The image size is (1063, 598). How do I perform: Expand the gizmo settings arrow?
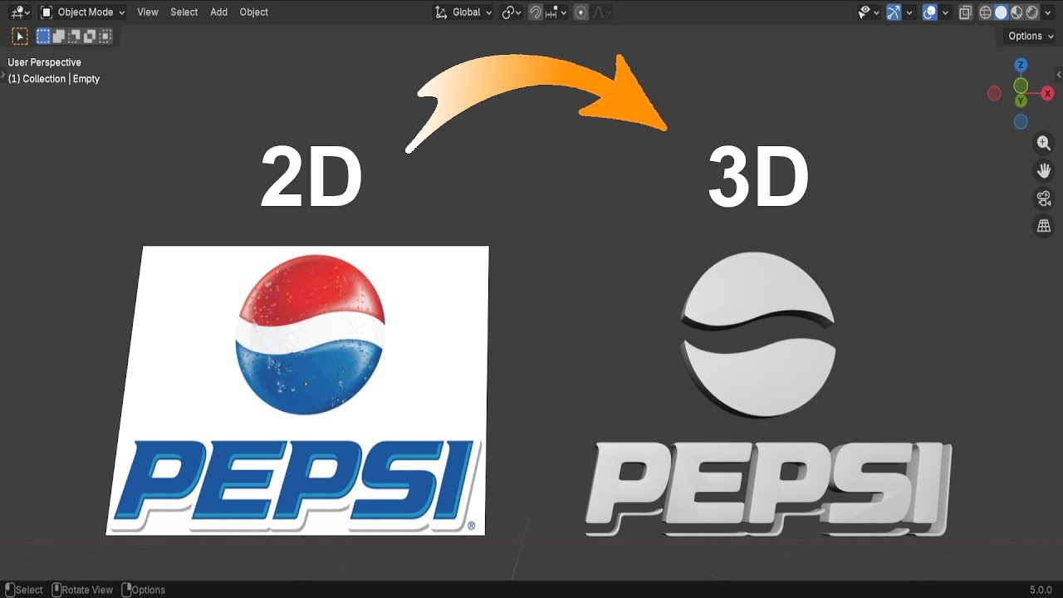pos(909,12)
